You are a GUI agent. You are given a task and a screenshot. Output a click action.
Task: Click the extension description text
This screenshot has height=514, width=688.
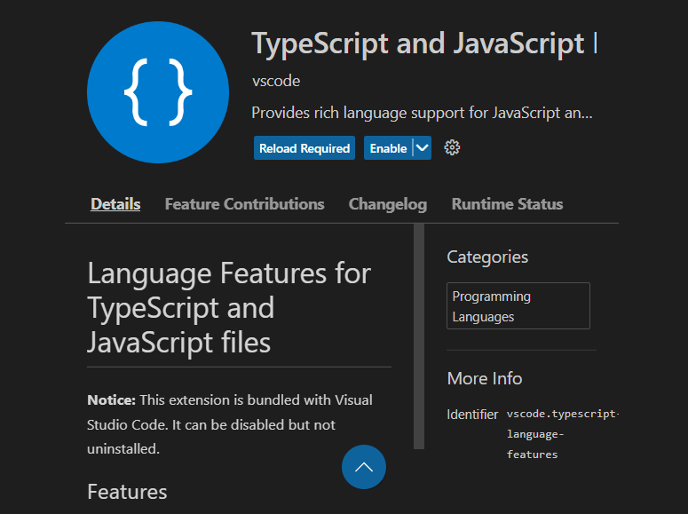point(422,113)
